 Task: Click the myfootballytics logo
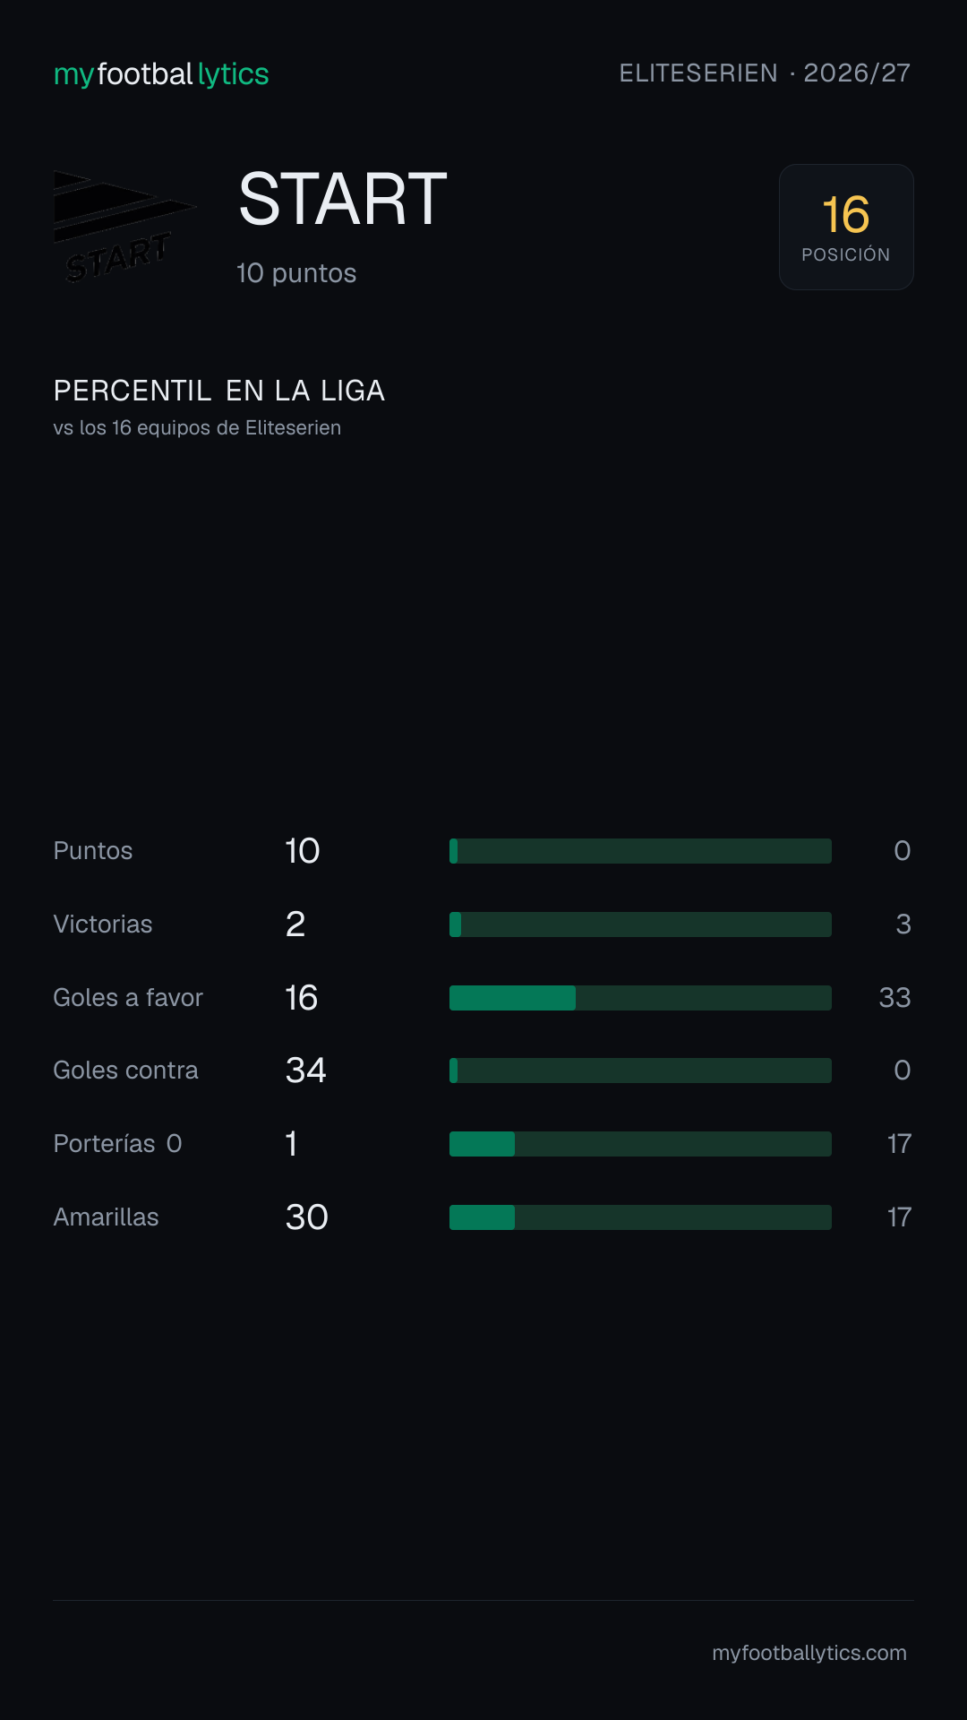161,73
